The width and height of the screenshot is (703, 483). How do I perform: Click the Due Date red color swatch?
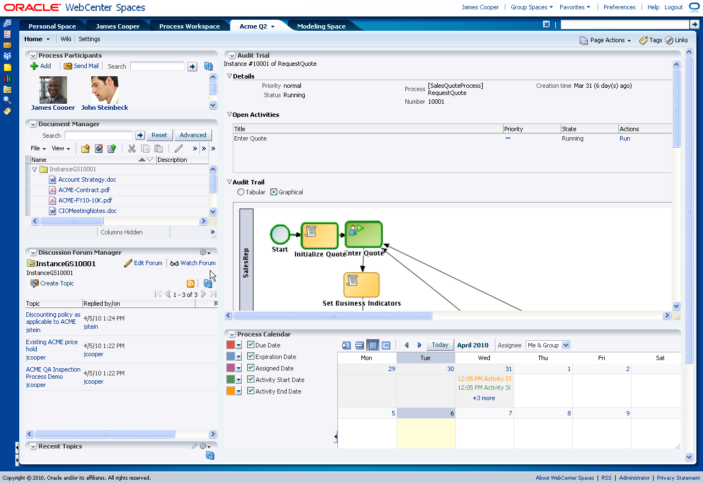[x=231, y=345]
